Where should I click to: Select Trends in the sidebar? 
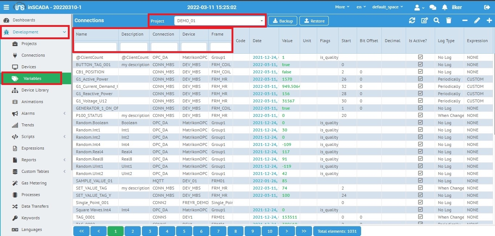point(28,125)
